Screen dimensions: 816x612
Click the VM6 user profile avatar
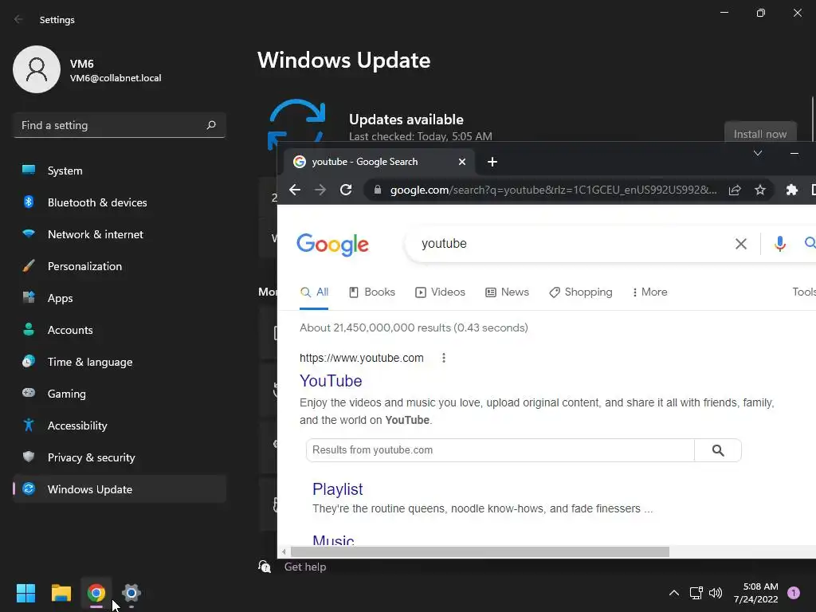coord(37,69)
